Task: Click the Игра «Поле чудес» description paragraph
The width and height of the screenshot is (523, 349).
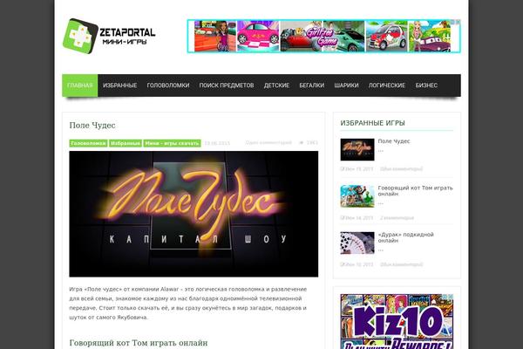Action: pos(187,304)
